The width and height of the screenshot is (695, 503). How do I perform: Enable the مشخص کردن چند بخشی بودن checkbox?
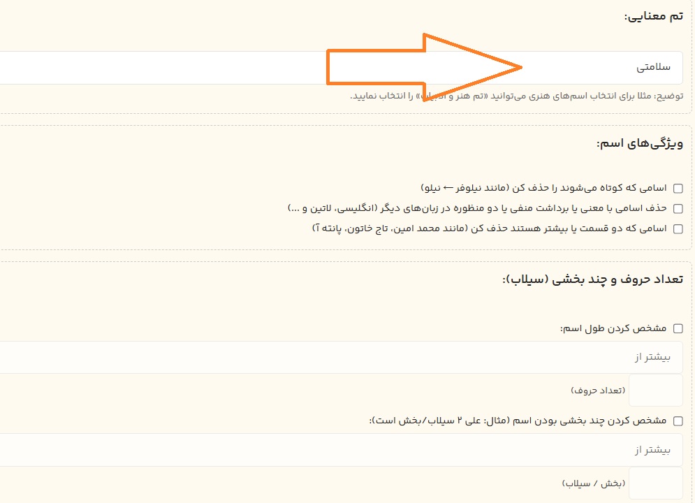[678, 421]
